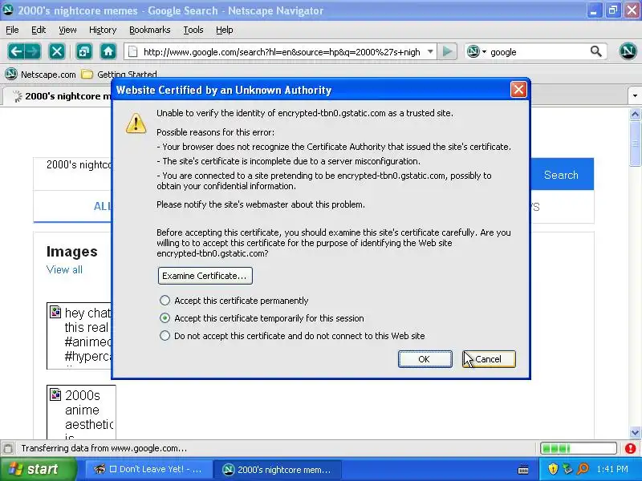Cancel the certificate dialog

point(489,358)
